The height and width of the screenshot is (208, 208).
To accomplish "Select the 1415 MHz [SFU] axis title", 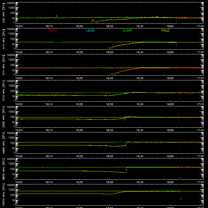I will pos(4,91).
